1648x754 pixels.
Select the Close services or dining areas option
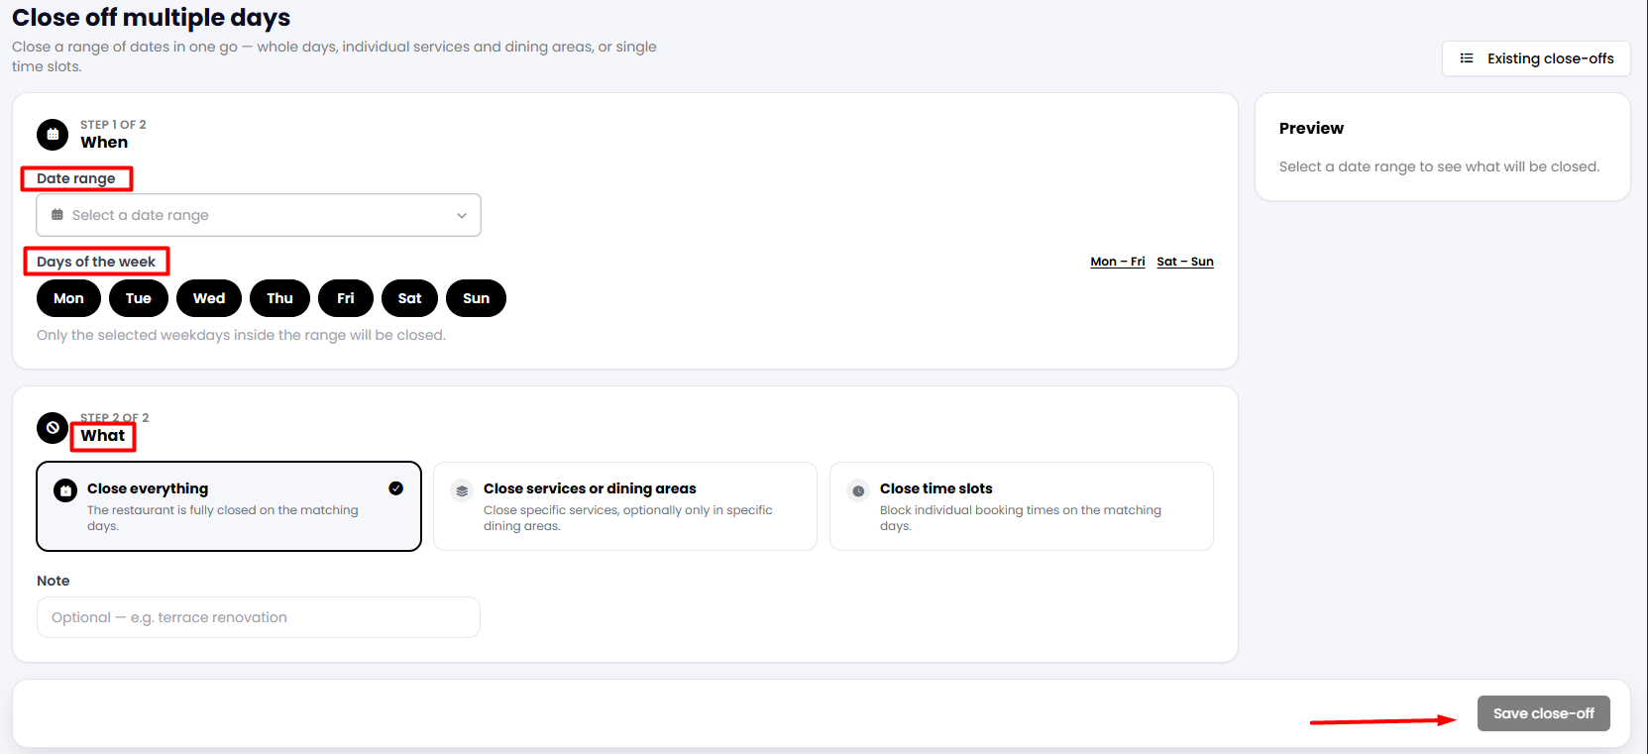tap(625, 506)
